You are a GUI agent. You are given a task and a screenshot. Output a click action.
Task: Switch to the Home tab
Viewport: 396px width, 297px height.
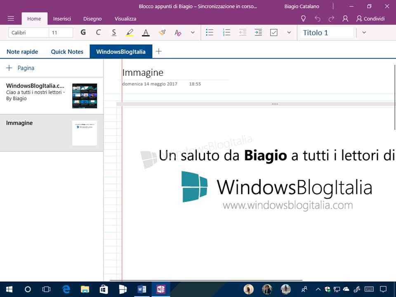pos(34,19)
